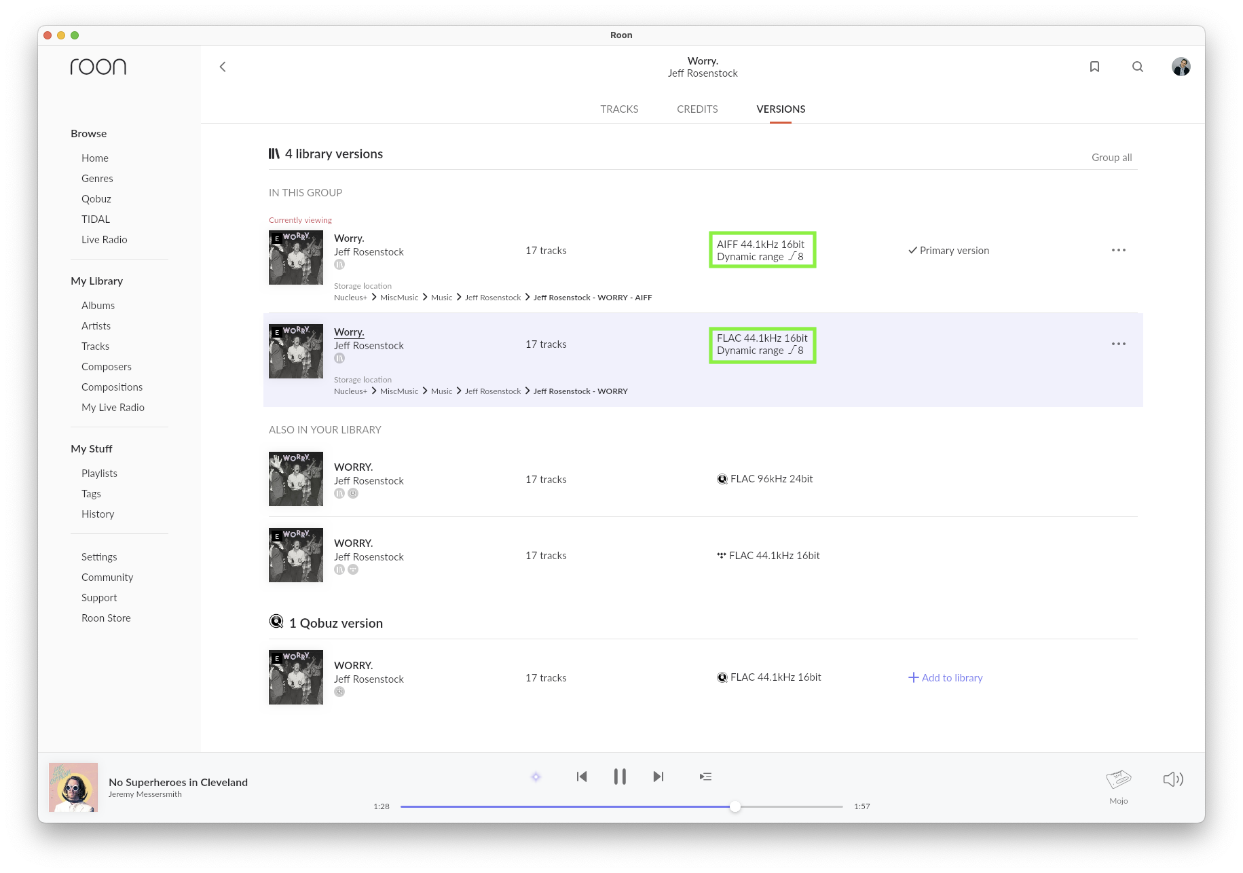Viewport: 1243px width, 873px height.
Task: Click Qobuz badge under FLAC 96kHz WORRY.
Action: (x=353, y=493)
